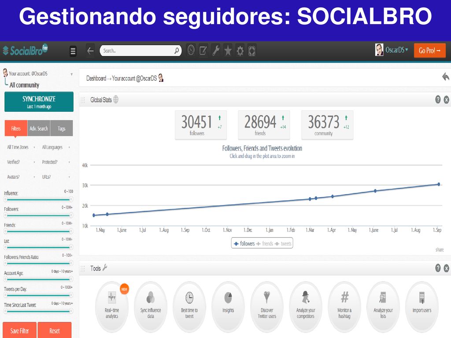Open Analyze your competitors tool
Viewport: 451px width, 338px height.
click(306, 307)
